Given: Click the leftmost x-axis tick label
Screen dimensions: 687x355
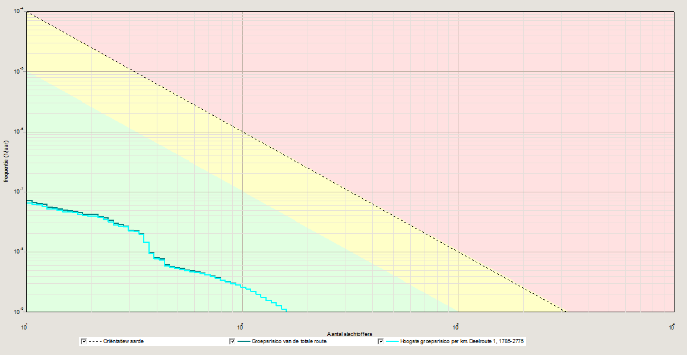Looking at the screenshot, I should coord(24,325).
